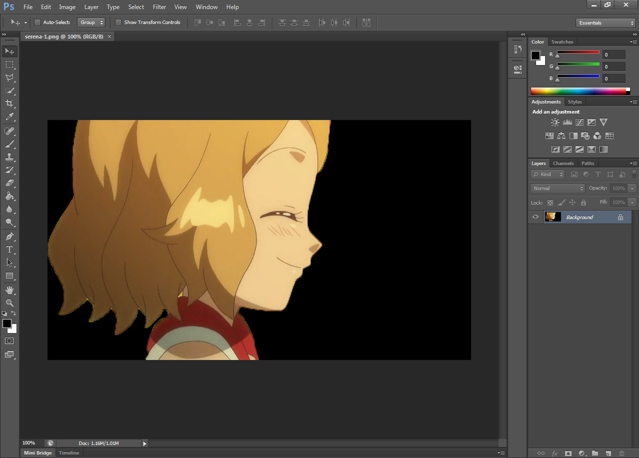
Task: Toggle Quick Mask mode
Action: pos(9,340)
